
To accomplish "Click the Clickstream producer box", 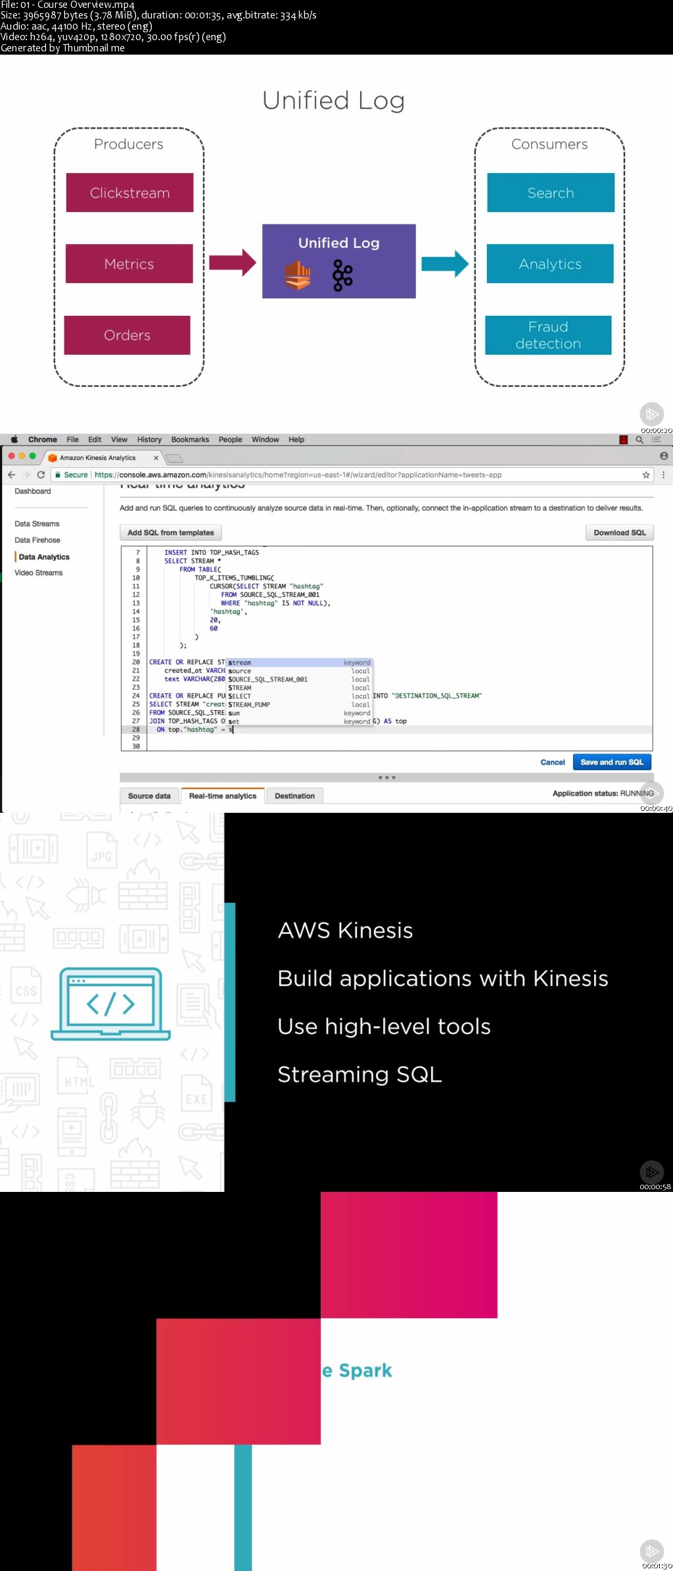I will (x=129, y=193).
